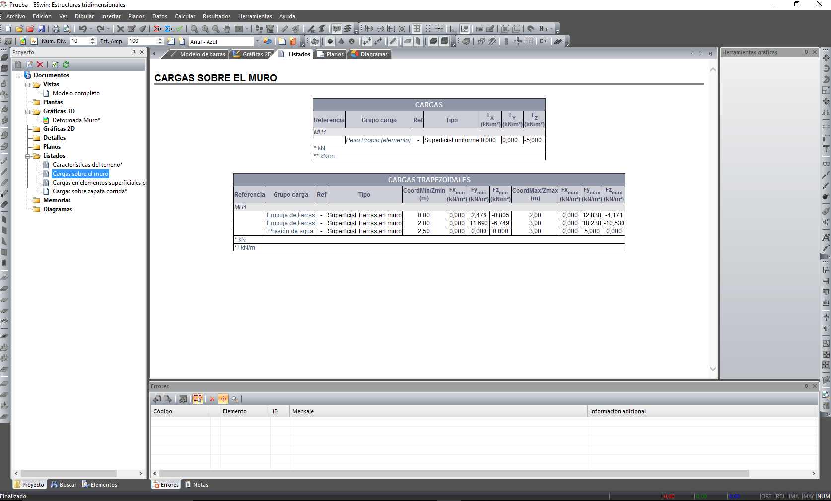Sort errors by the Mensaje column header
This screenshot has width=831, height=501.
[438, 411]
